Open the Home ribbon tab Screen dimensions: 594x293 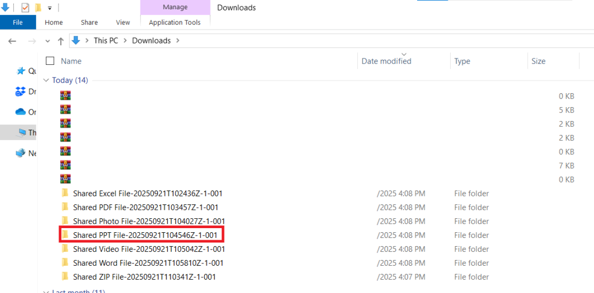(53, 23)
